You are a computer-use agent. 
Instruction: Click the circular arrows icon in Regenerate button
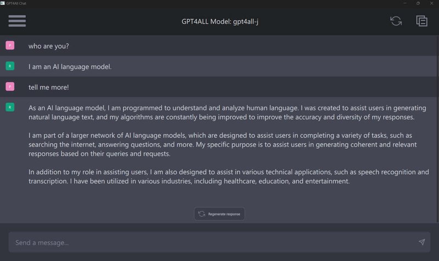[201, 214]
